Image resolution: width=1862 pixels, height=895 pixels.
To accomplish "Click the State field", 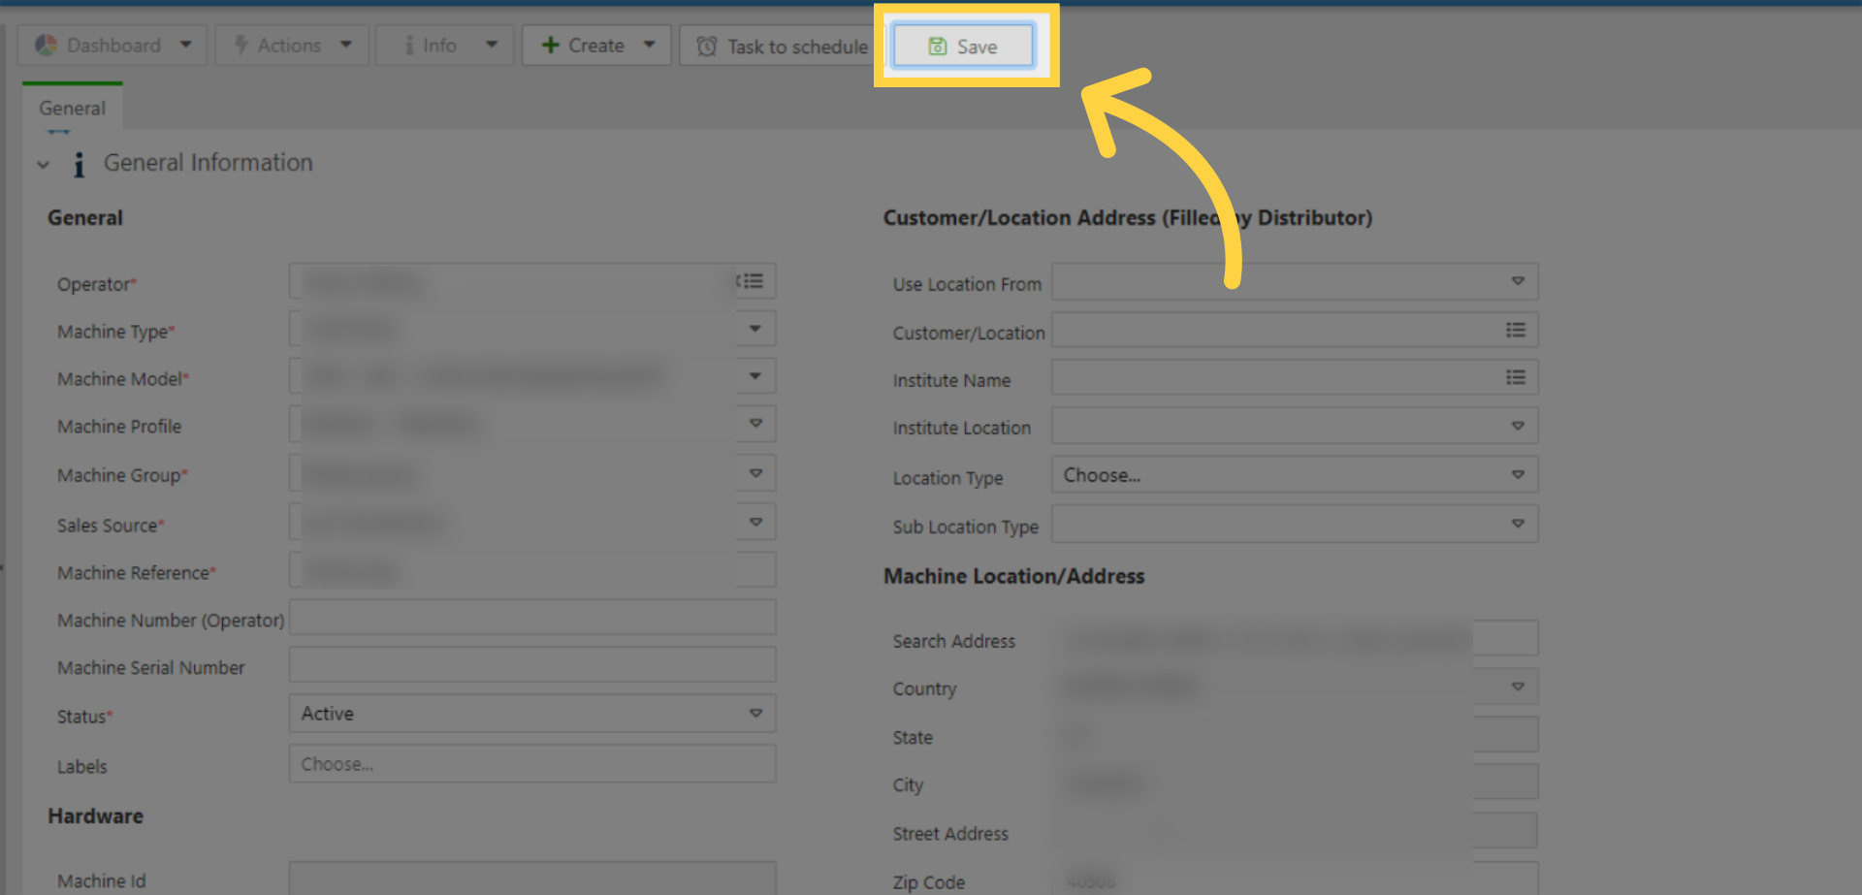I will (1295, 735).
